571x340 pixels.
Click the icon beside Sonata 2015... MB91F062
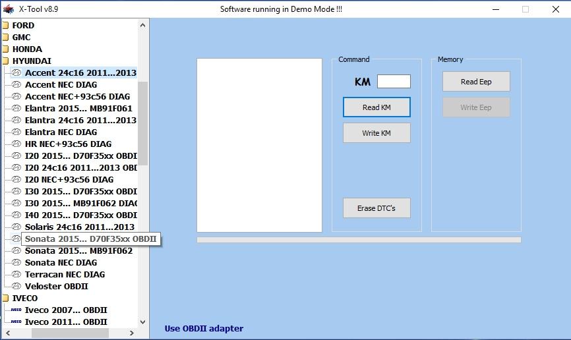click(x=16, y=251)
